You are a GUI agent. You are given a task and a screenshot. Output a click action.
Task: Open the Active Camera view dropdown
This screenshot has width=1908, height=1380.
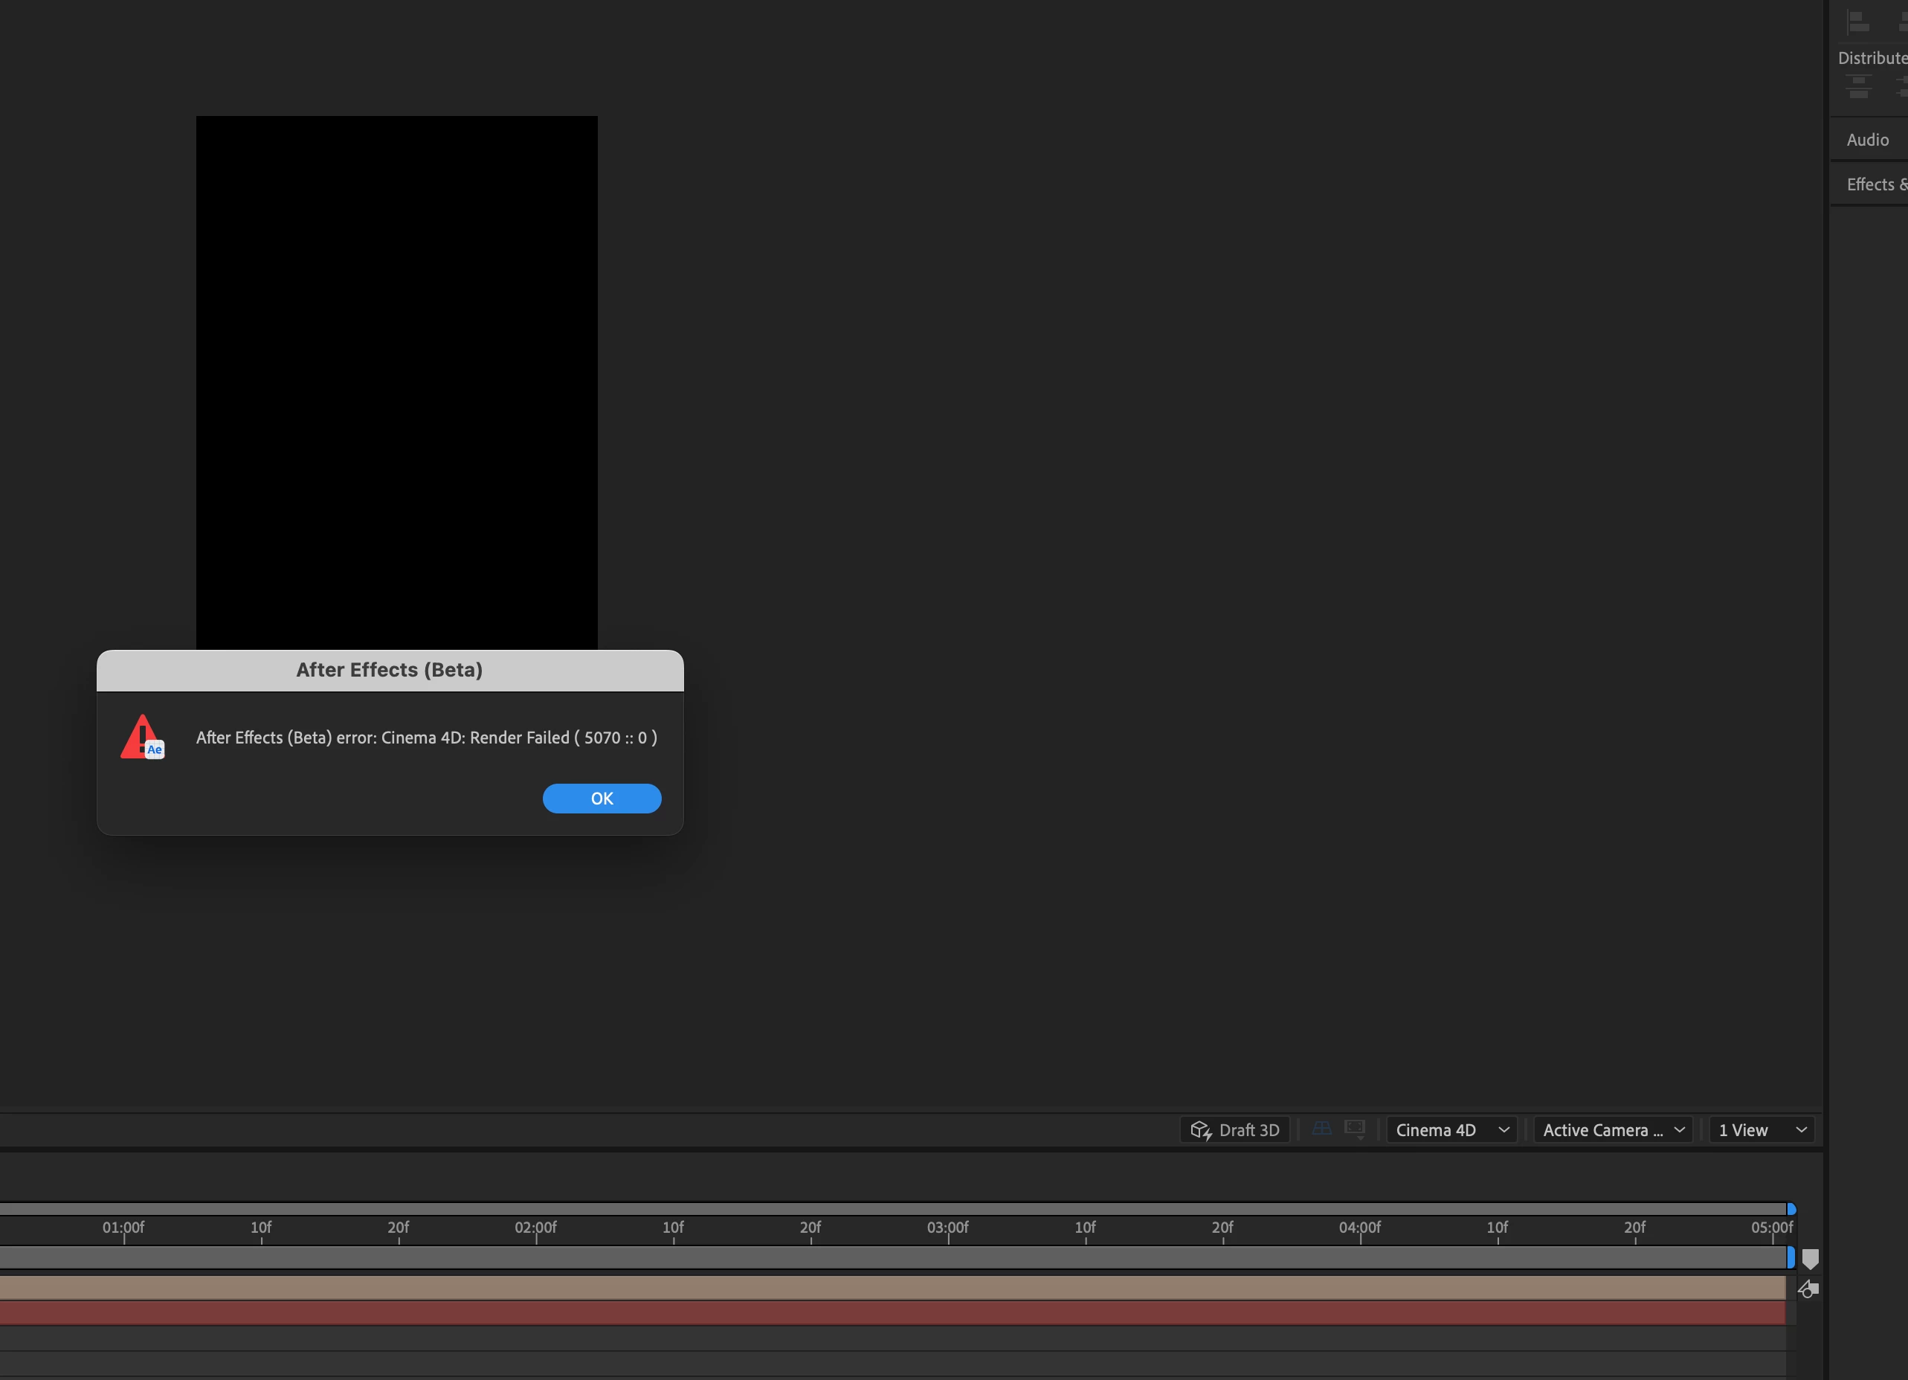(x=1612, y=1129)
